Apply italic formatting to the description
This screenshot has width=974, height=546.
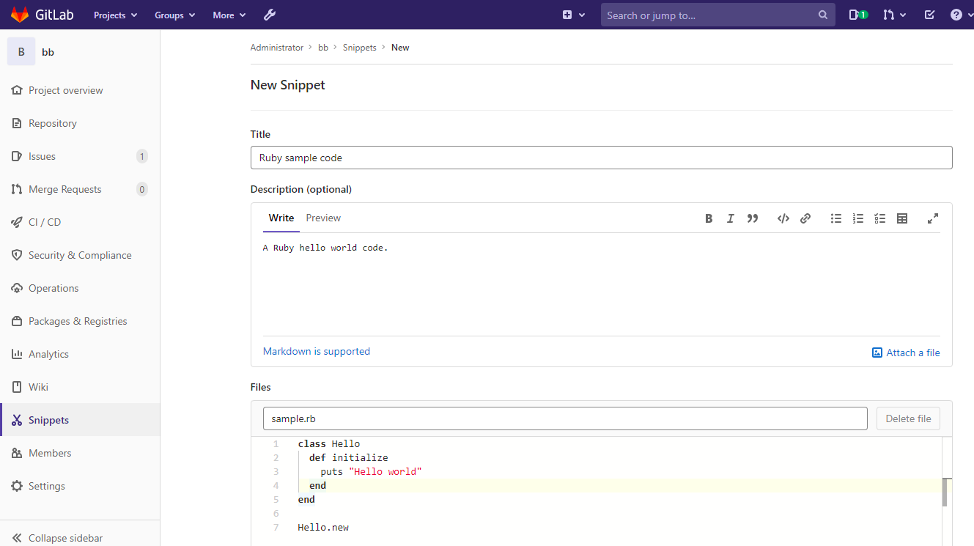click(730, 218)
